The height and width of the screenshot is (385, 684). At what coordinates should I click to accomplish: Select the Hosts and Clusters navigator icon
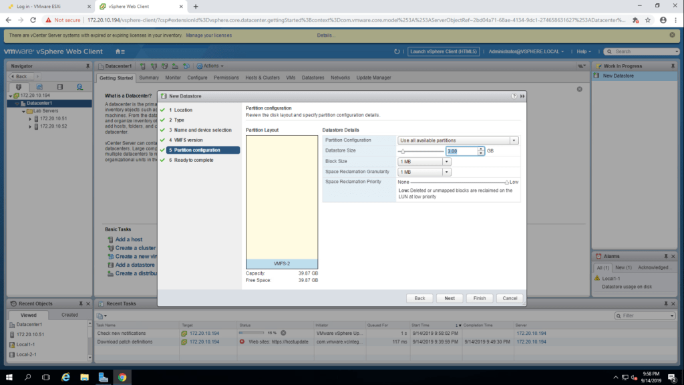point(19,87)
